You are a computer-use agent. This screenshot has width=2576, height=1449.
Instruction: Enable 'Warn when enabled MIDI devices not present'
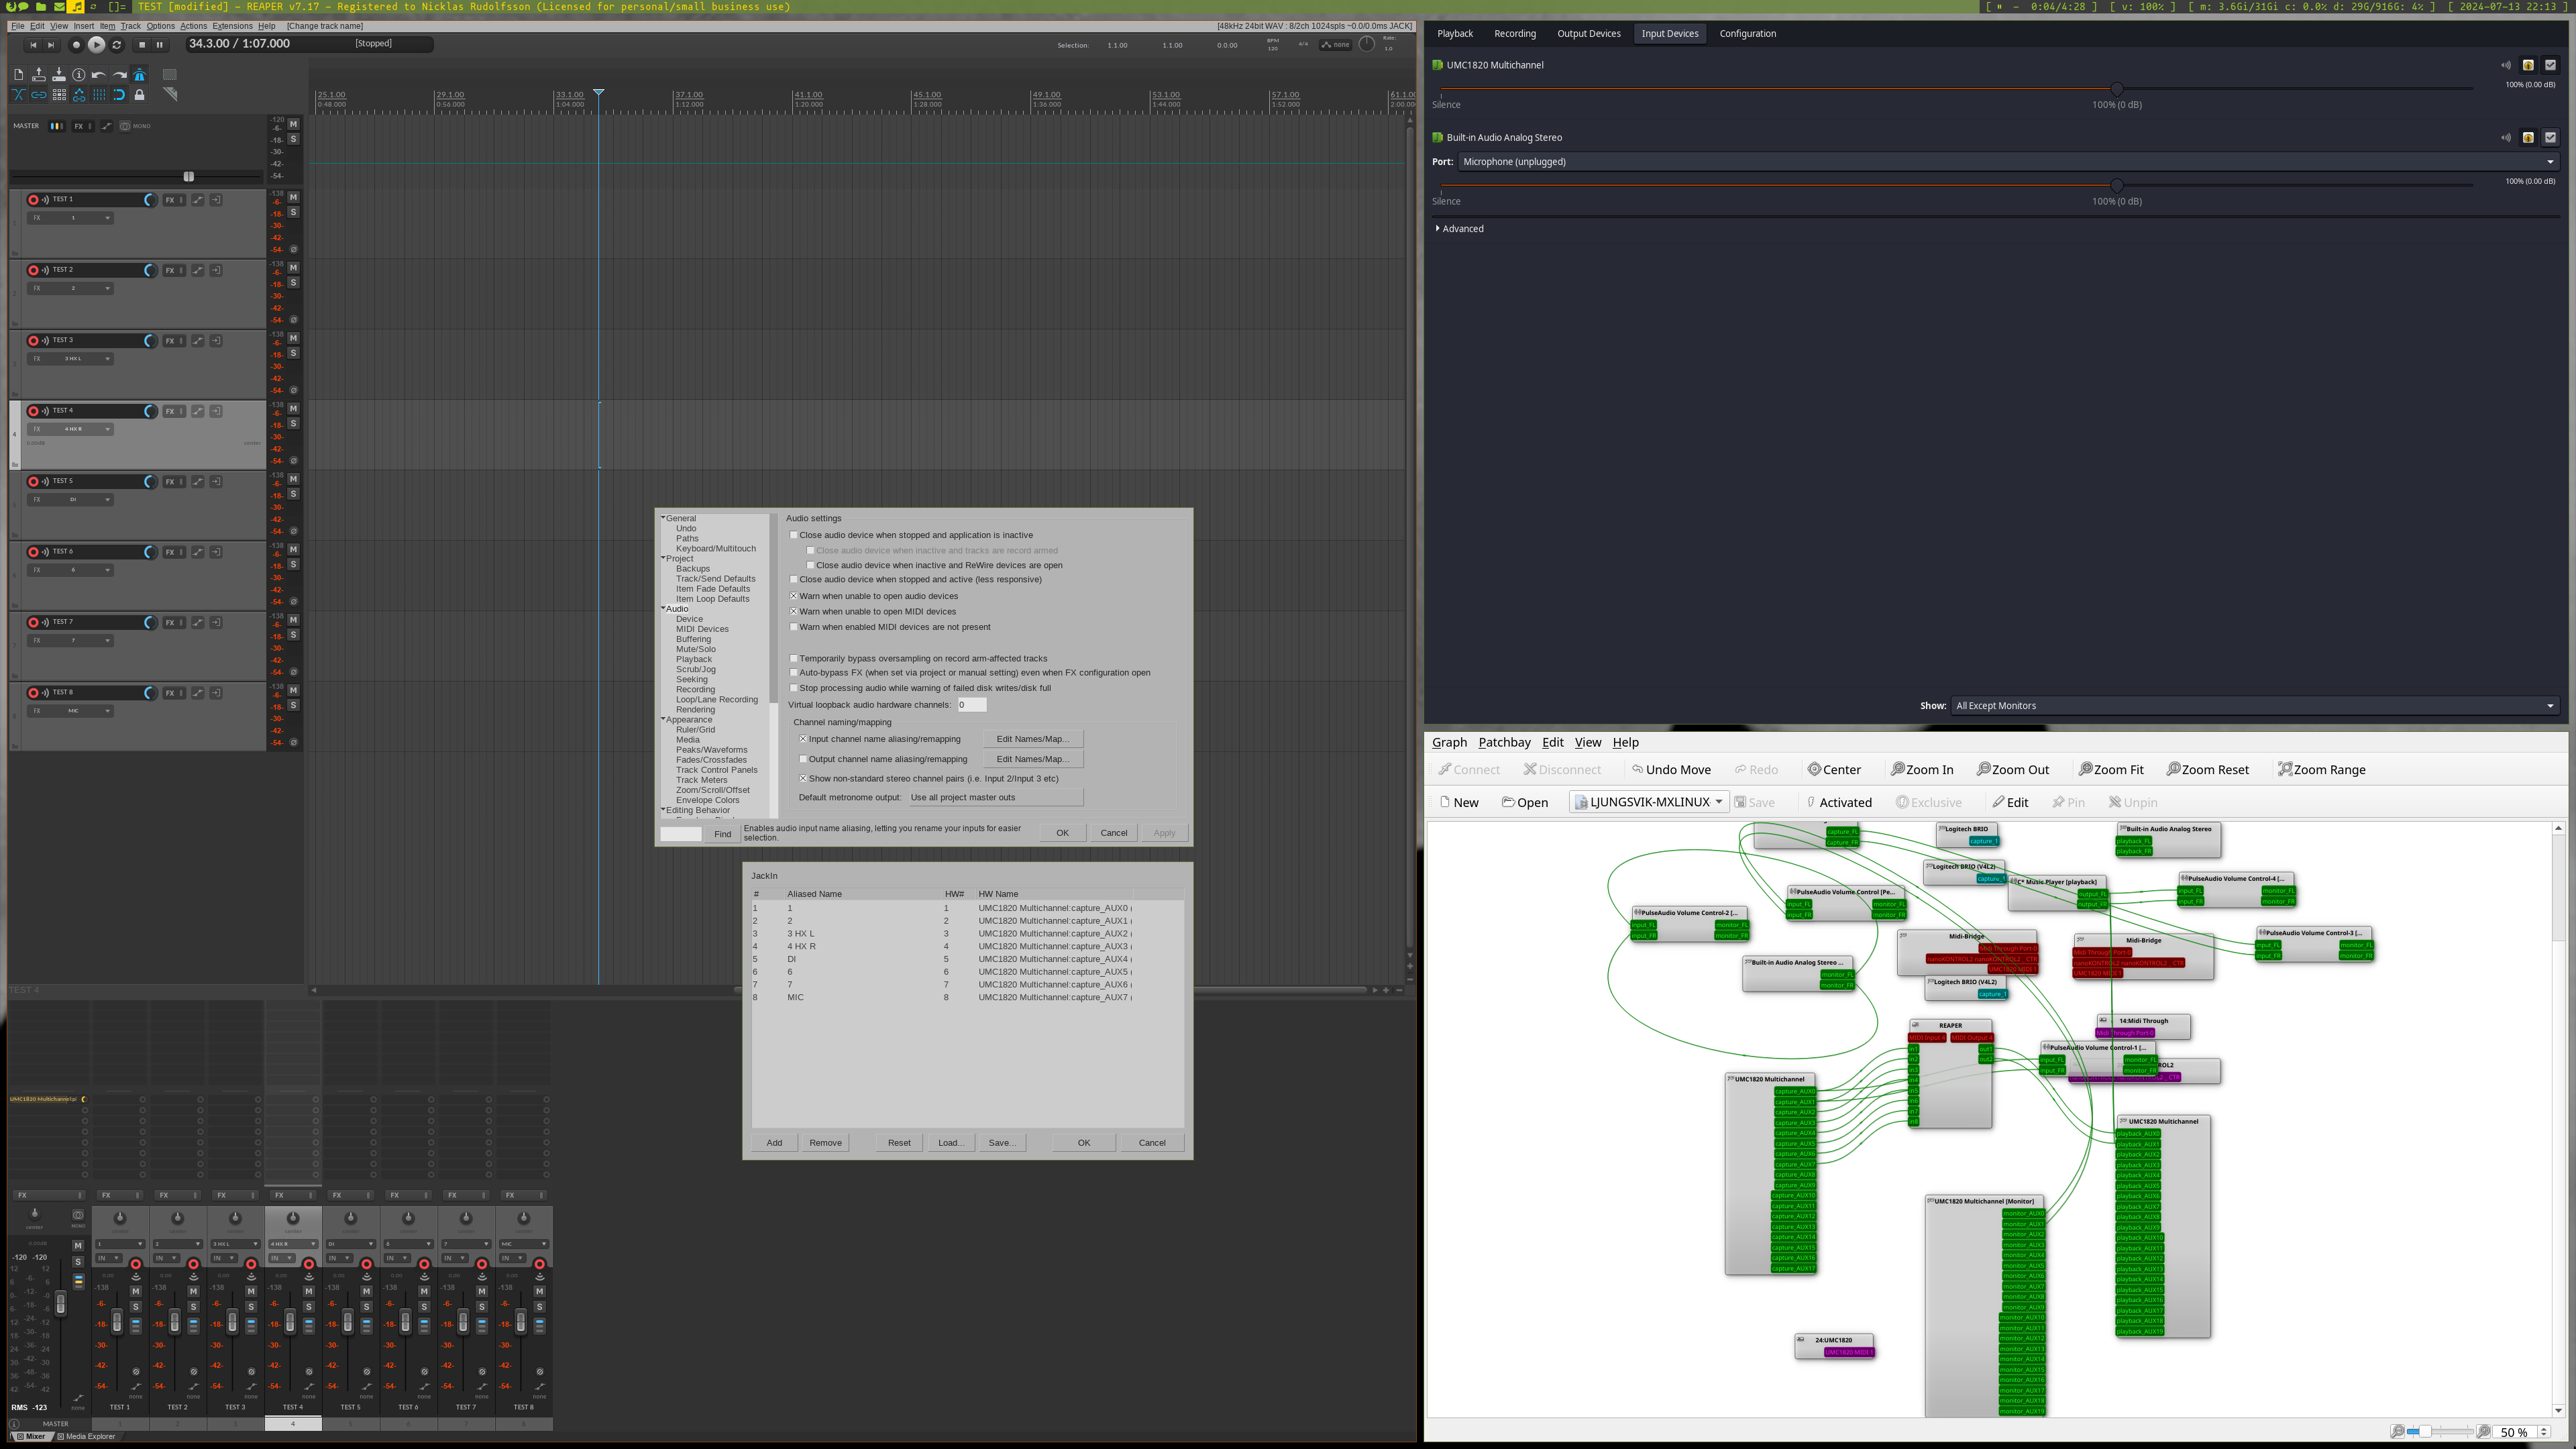click(x=794, y=627)
